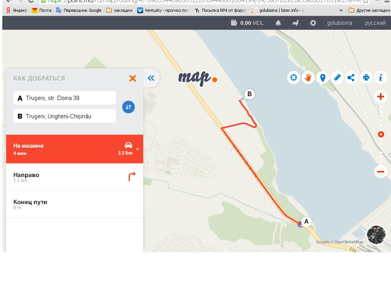Swap points A and B with blue button
391x293 pixels.
(x=128, y=107)
